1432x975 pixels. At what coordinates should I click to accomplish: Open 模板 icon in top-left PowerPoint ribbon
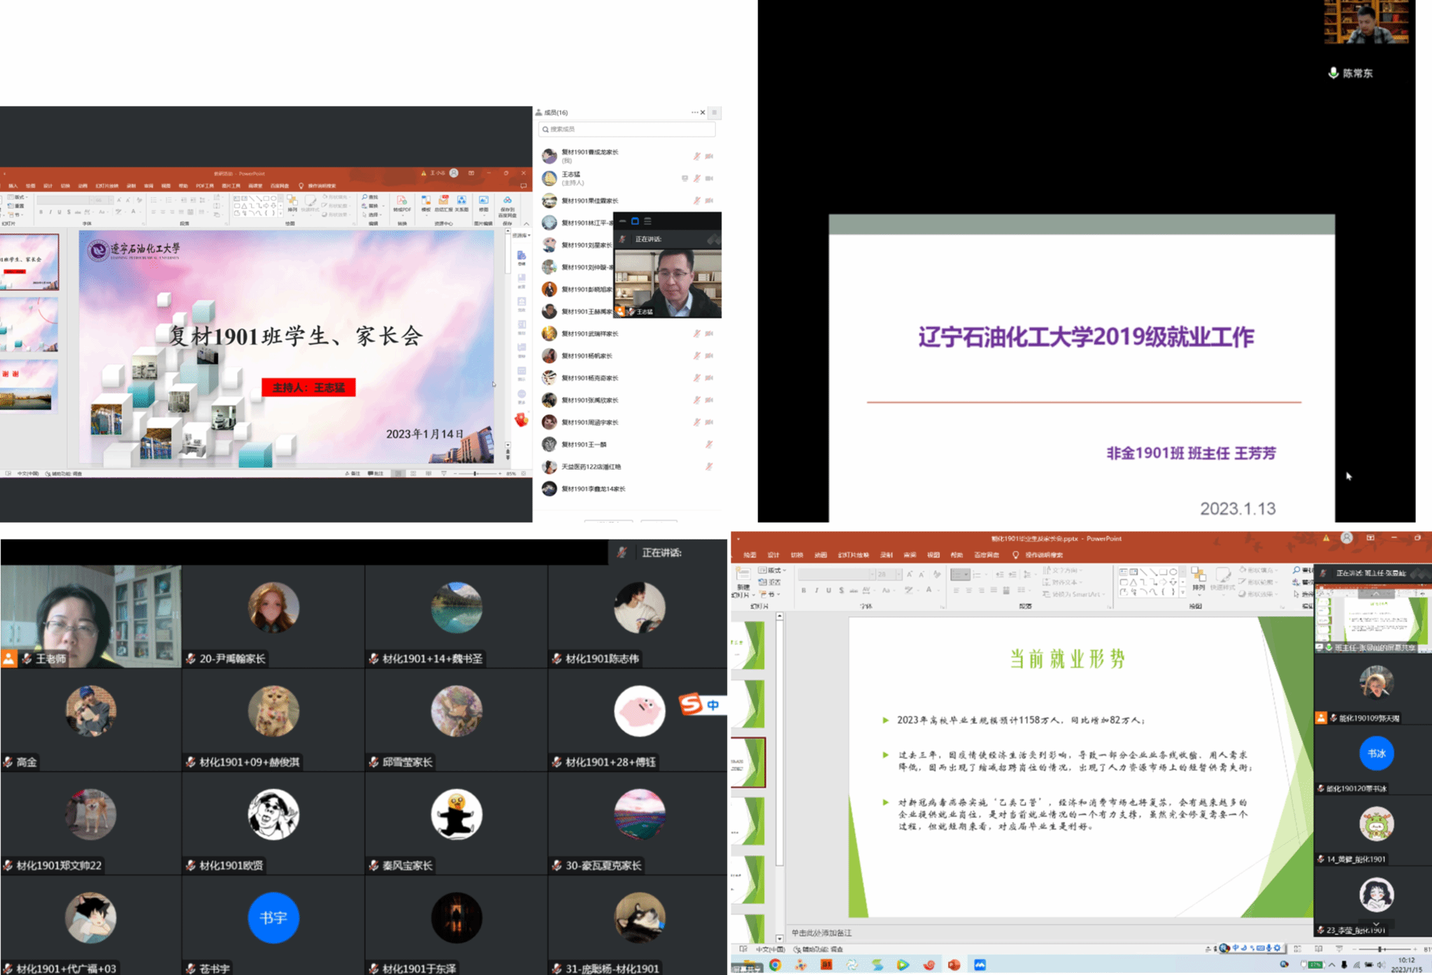coord(426,203)
